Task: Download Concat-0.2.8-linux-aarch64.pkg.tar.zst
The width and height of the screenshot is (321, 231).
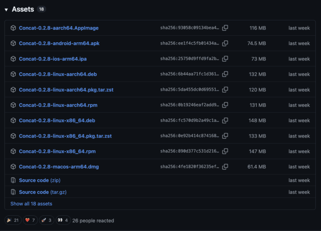Action: click(66, 90)
